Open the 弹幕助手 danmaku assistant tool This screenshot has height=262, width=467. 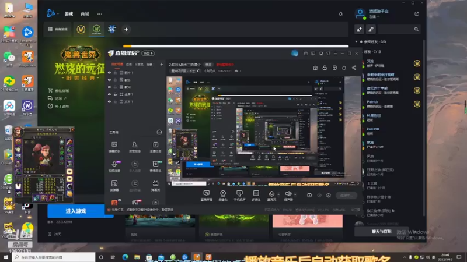point(114,147)
